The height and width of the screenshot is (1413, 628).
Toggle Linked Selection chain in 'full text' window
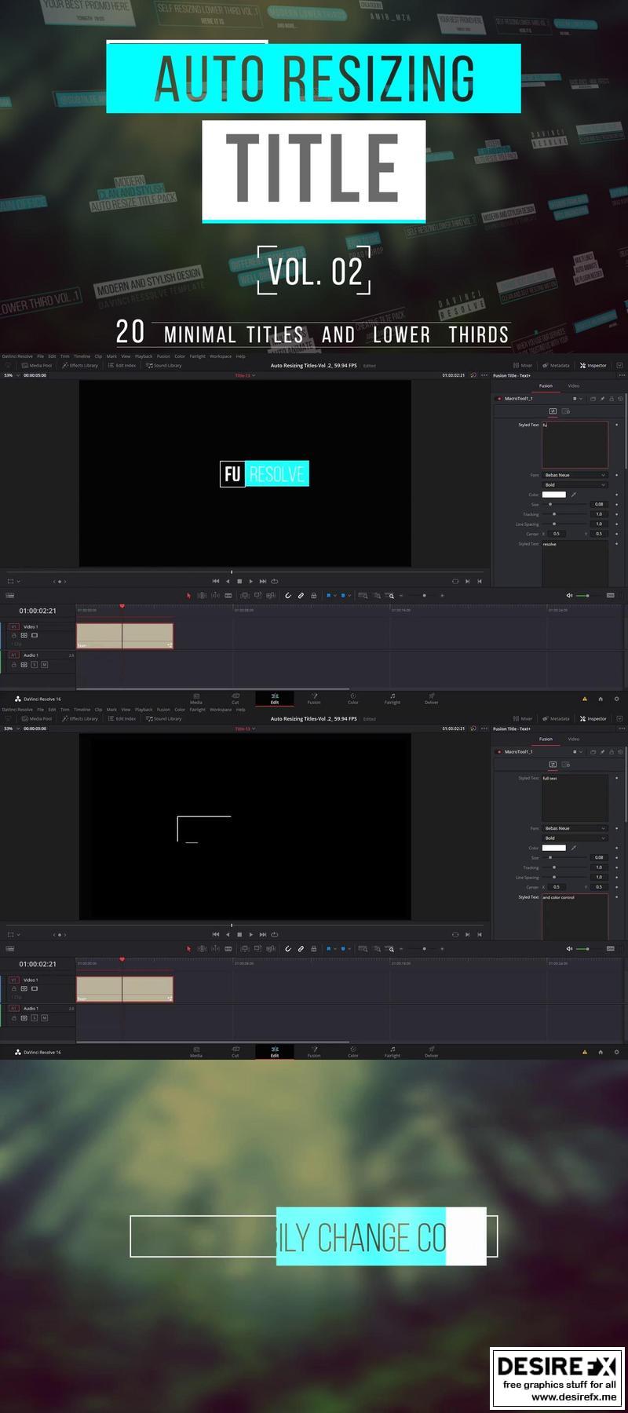click(x=301, y=949)
